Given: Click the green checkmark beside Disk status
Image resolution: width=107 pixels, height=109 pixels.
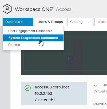Looking at the screenshot, I should (96, 85).
